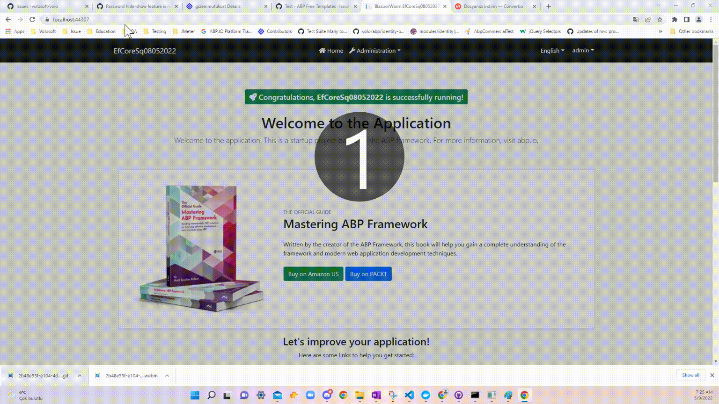The width and height of the screenshot is (719, 404).
Task: Open taskbar search magnifier
Action: pos(212,395)
